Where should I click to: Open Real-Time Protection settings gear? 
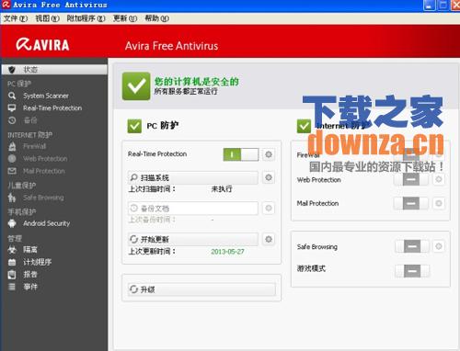269,154
